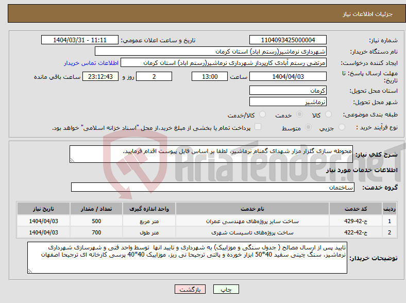The image size is (406, 303).
Task: Click the announcement date field 1404/03/31 - 11:11
Action: [x=80, y=40]
